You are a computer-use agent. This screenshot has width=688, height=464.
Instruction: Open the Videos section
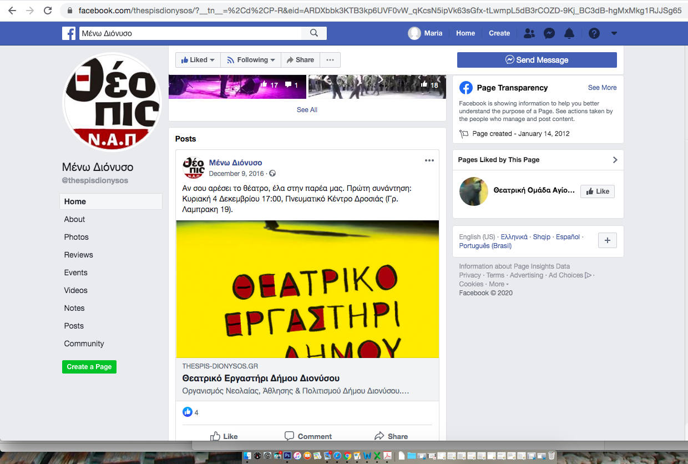pos(75,290)
